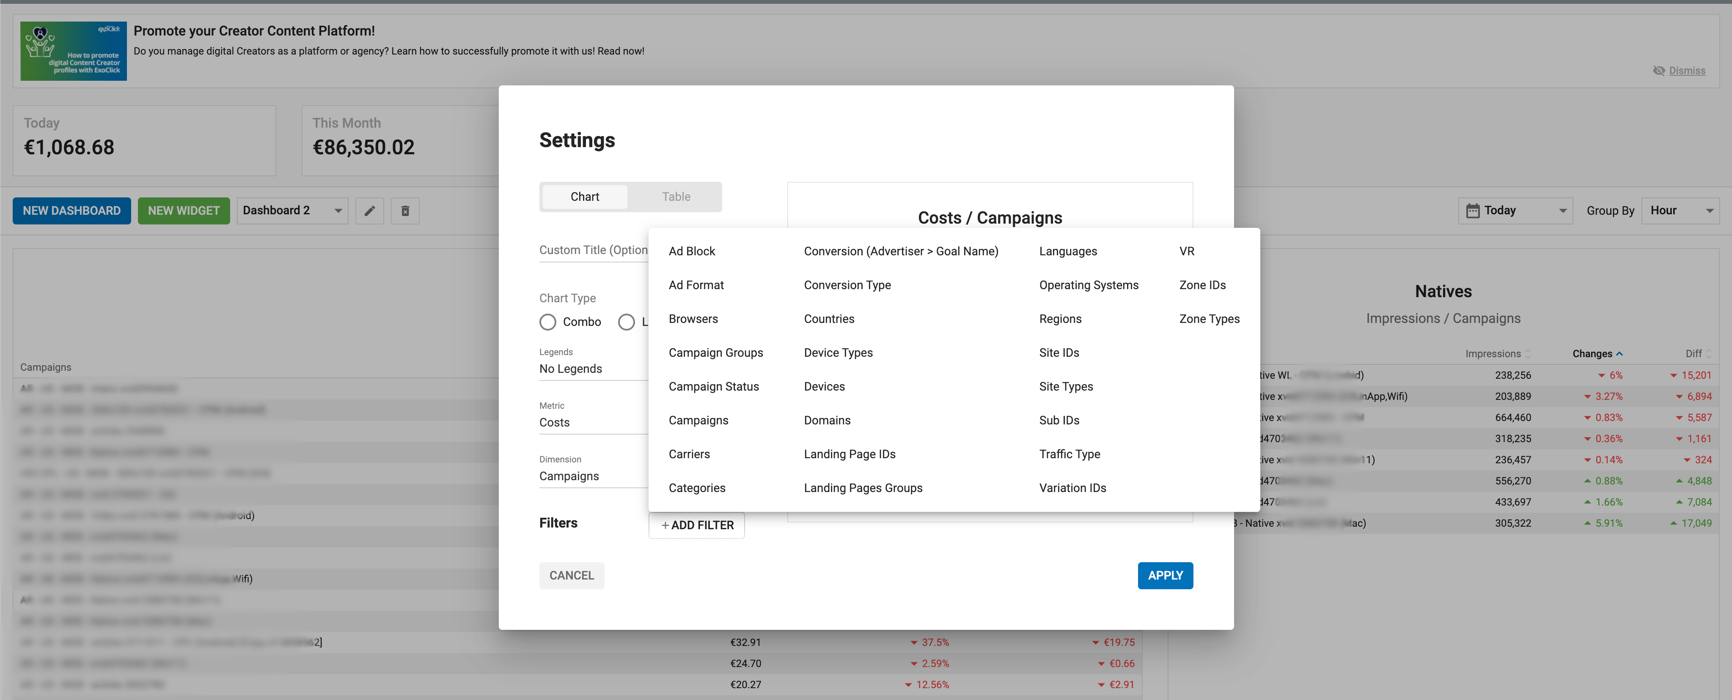Click the Add Filter button
The height and width of the screenshot is (700, 1732).
(x=696, y=525)
